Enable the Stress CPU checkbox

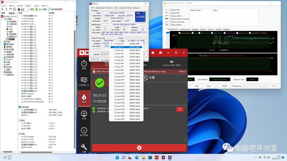170,10
